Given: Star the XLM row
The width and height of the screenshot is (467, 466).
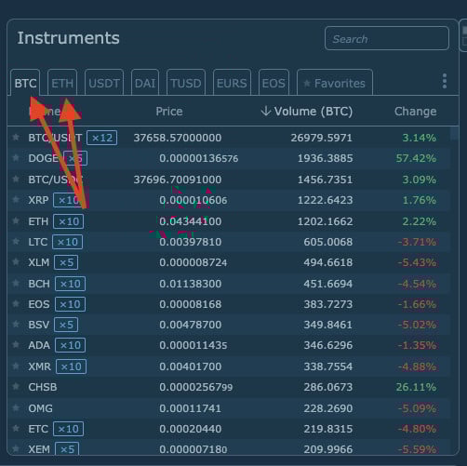Looking at the screenshot, I should click(16, 262).
